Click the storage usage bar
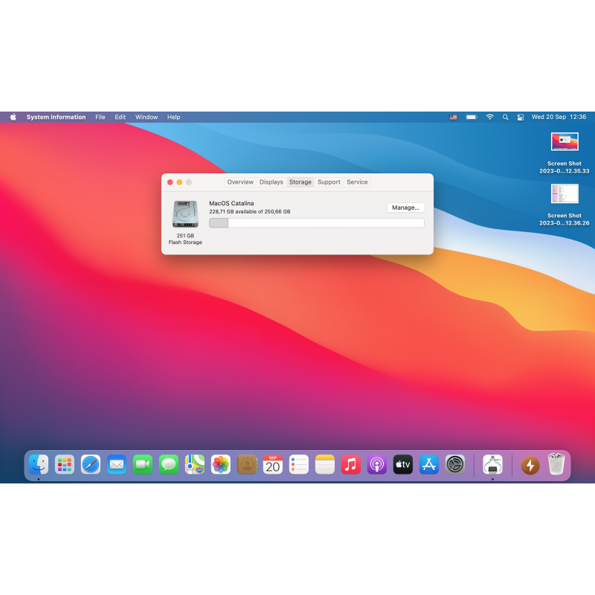 click(317, 222)
